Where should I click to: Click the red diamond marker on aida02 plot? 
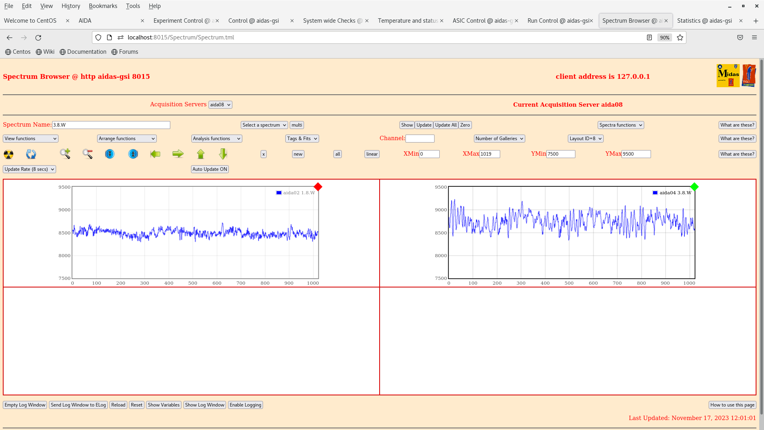point(318,187)
